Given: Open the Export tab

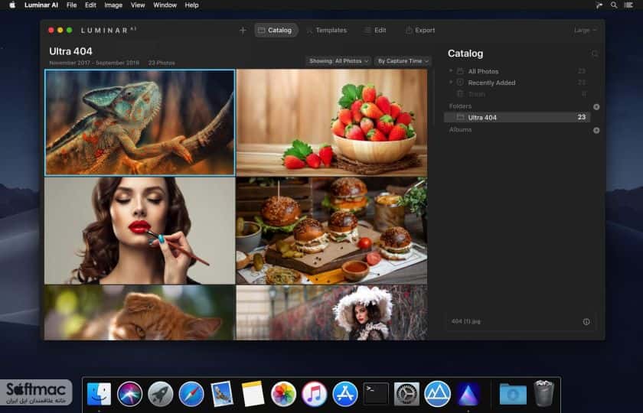Looking at the screenshot, I should tap(420, 31).
